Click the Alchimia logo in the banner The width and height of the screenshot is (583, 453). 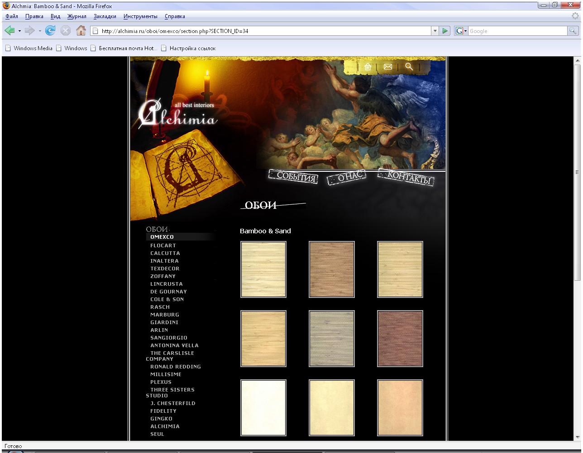point(177,114)
